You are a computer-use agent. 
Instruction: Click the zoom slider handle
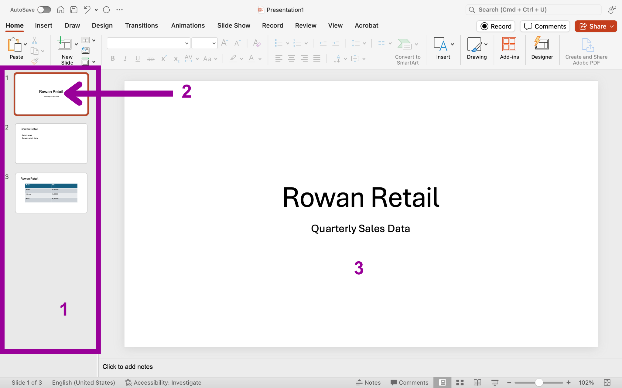click(539, 383)
